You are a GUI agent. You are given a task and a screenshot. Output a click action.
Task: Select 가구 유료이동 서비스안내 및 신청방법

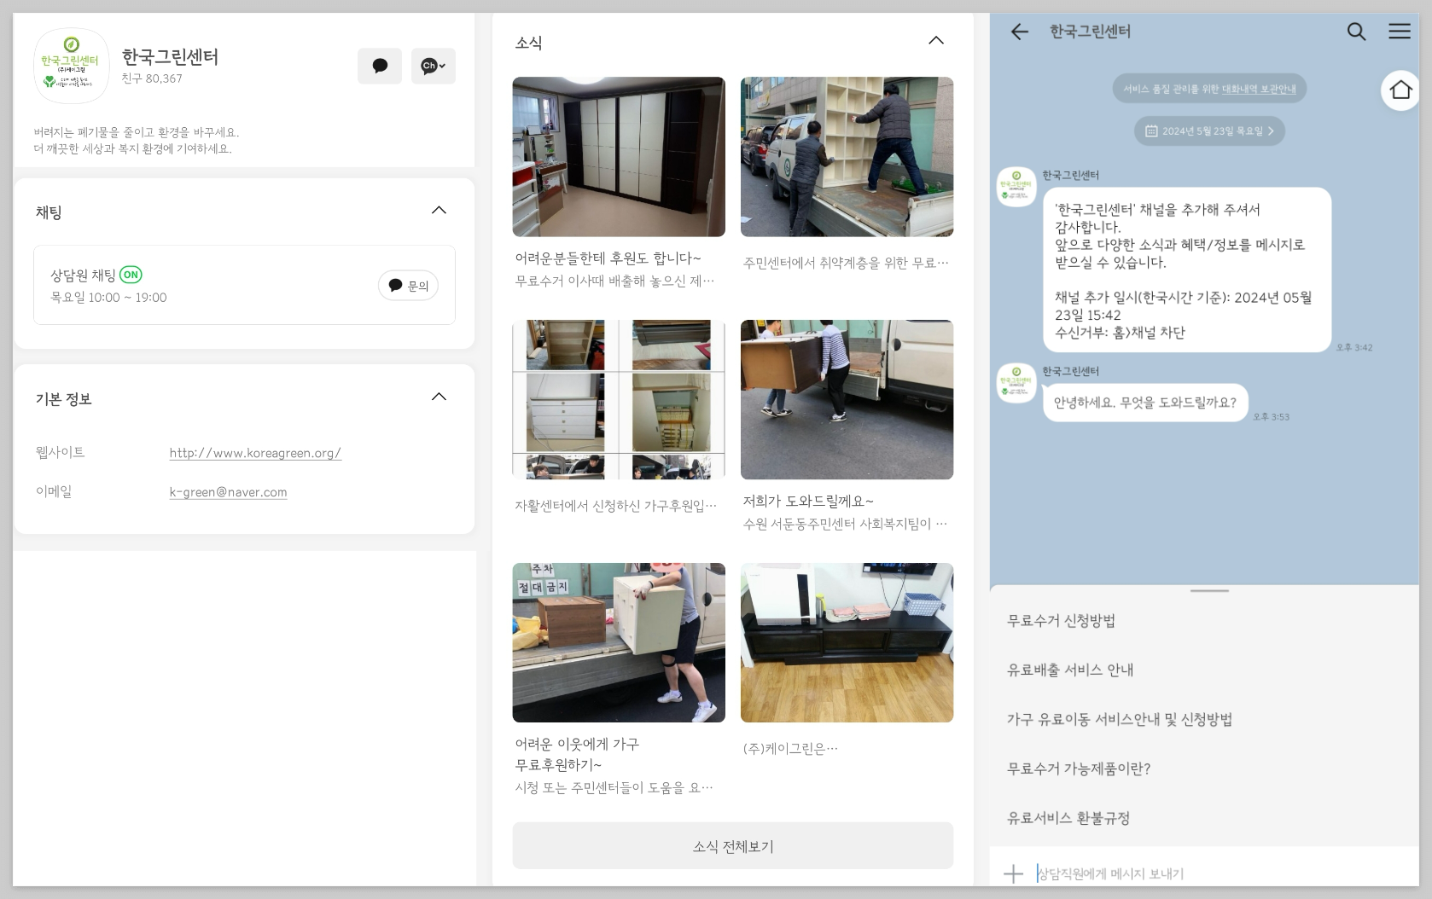click(1120, 719)
